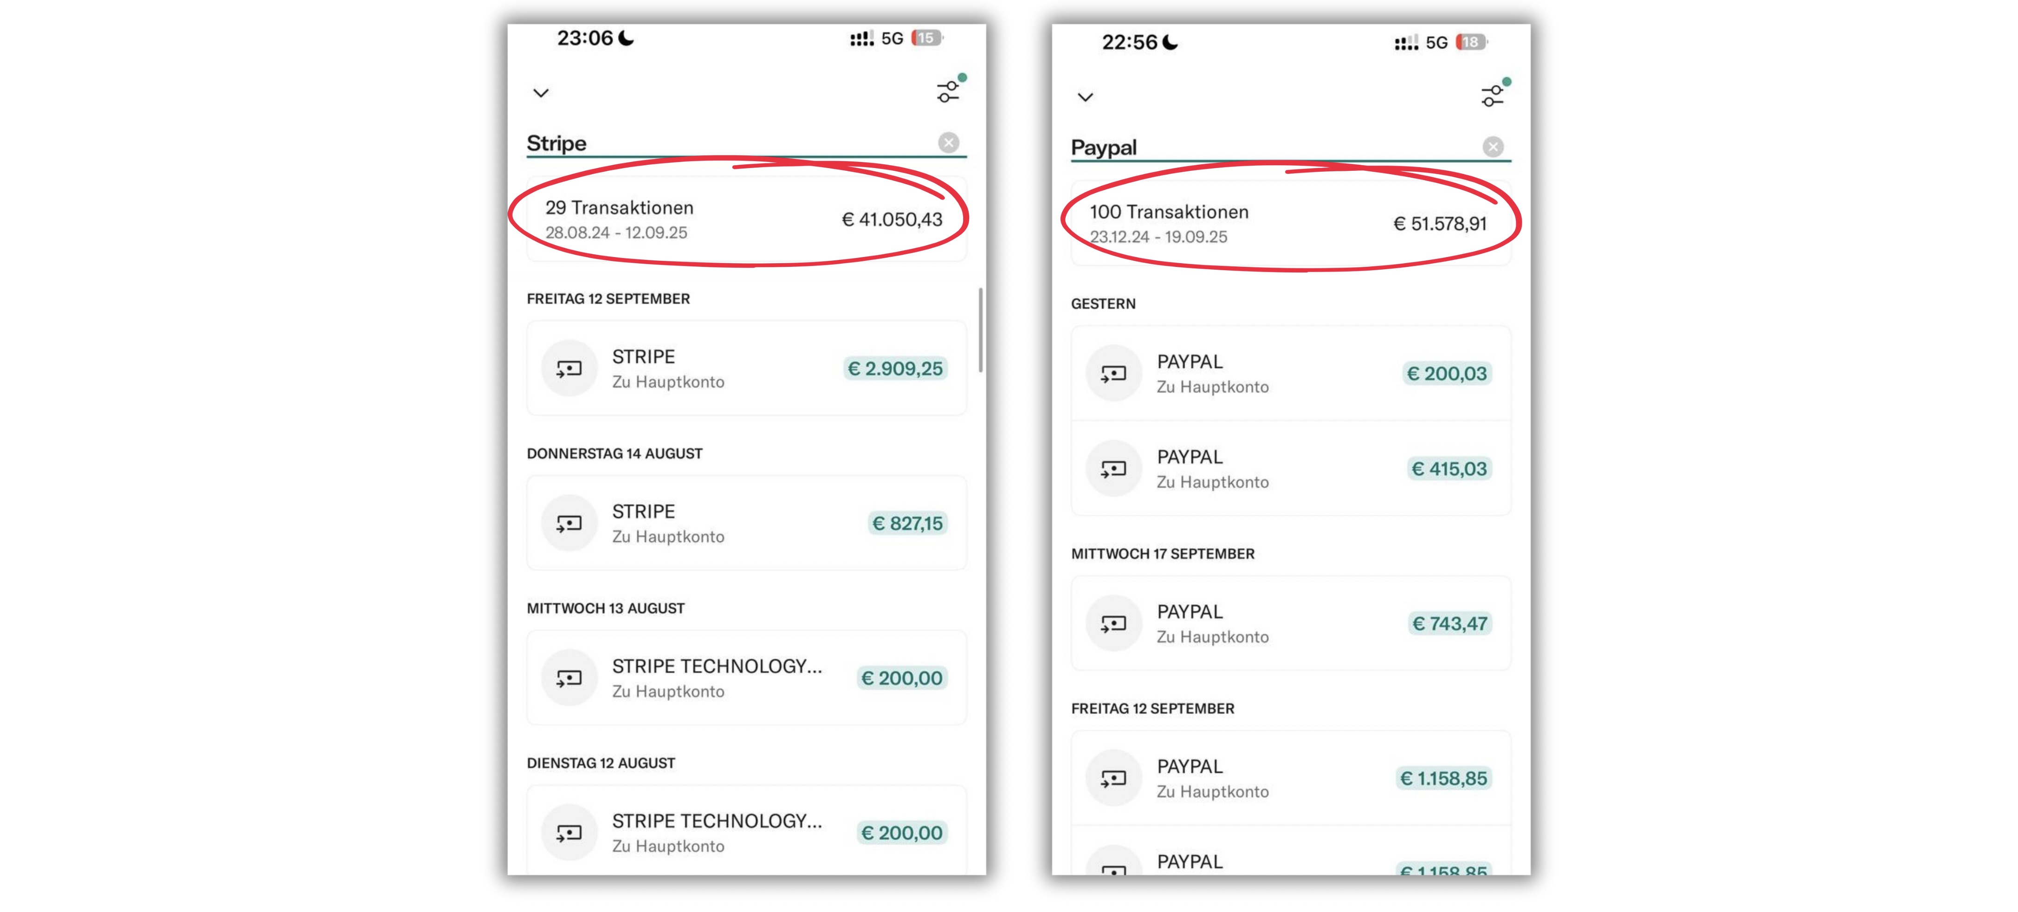Open filter settings in the Paypal search screen

pos(1492,96)
